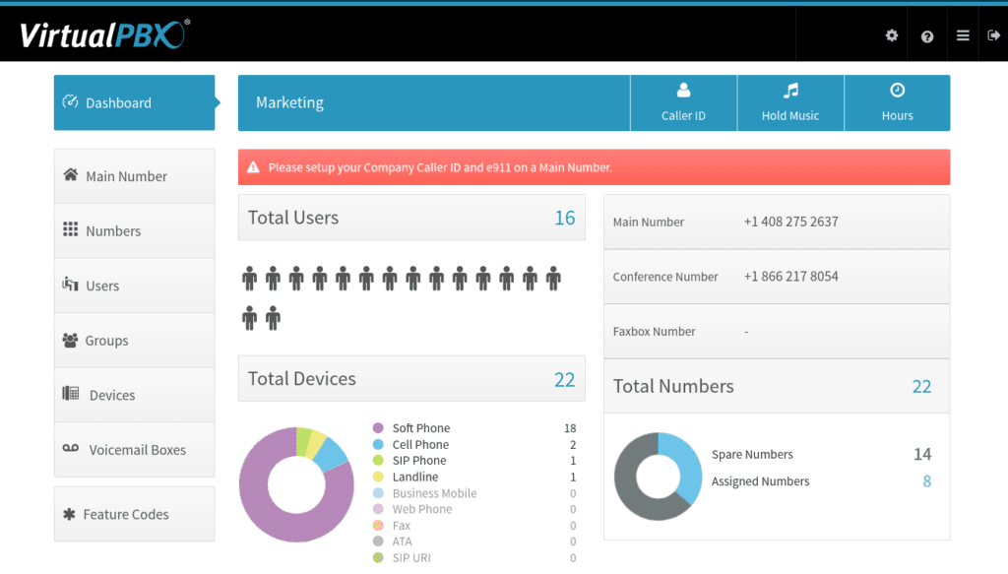Click the Total Users count 16
The image size is (1008, 574).
click(x=564, y=218)
